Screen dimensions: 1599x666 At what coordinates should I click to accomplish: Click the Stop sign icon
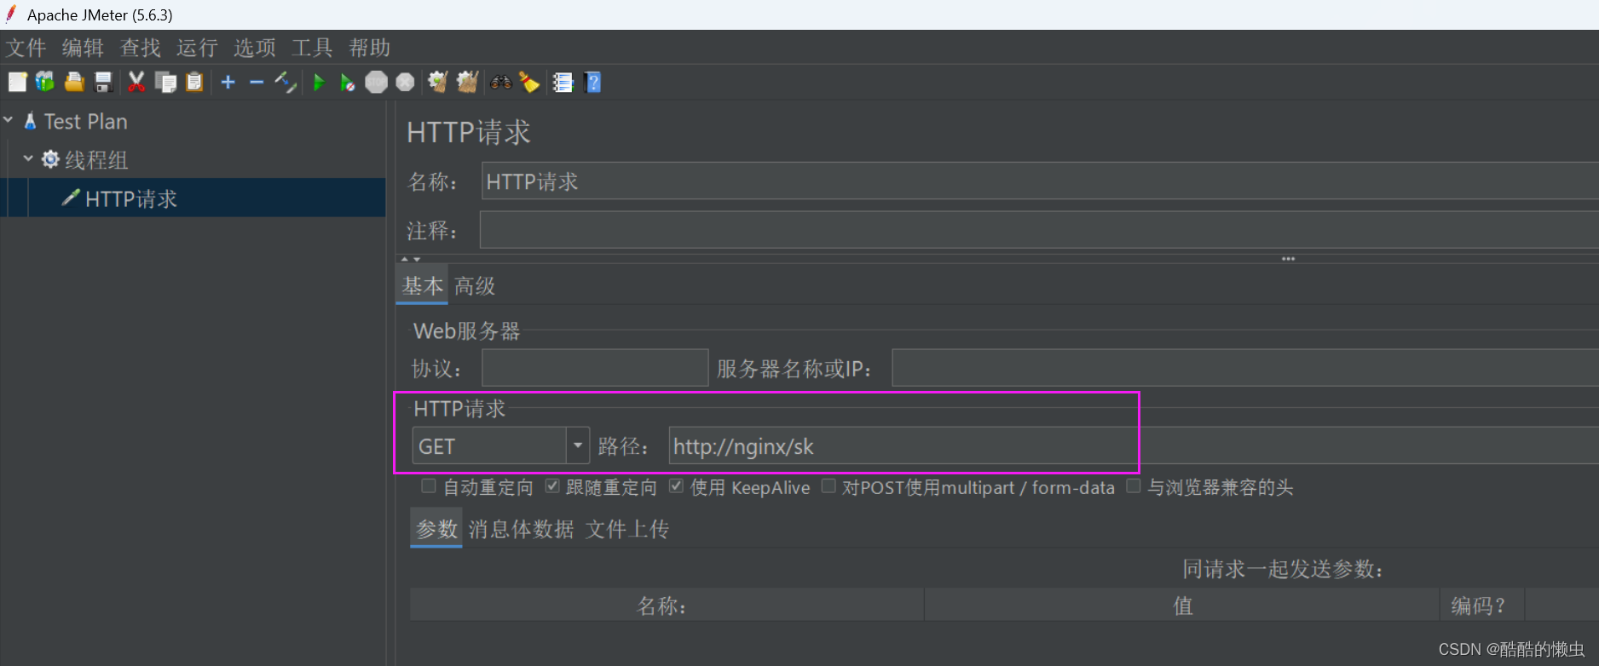376,82
